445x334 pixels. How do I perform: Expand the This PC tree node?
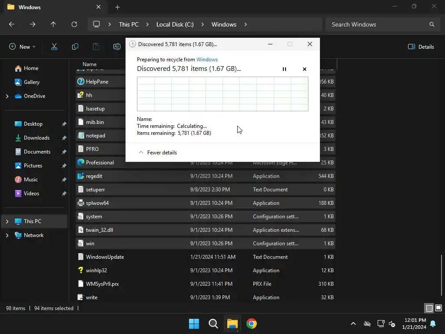point(7,221)
